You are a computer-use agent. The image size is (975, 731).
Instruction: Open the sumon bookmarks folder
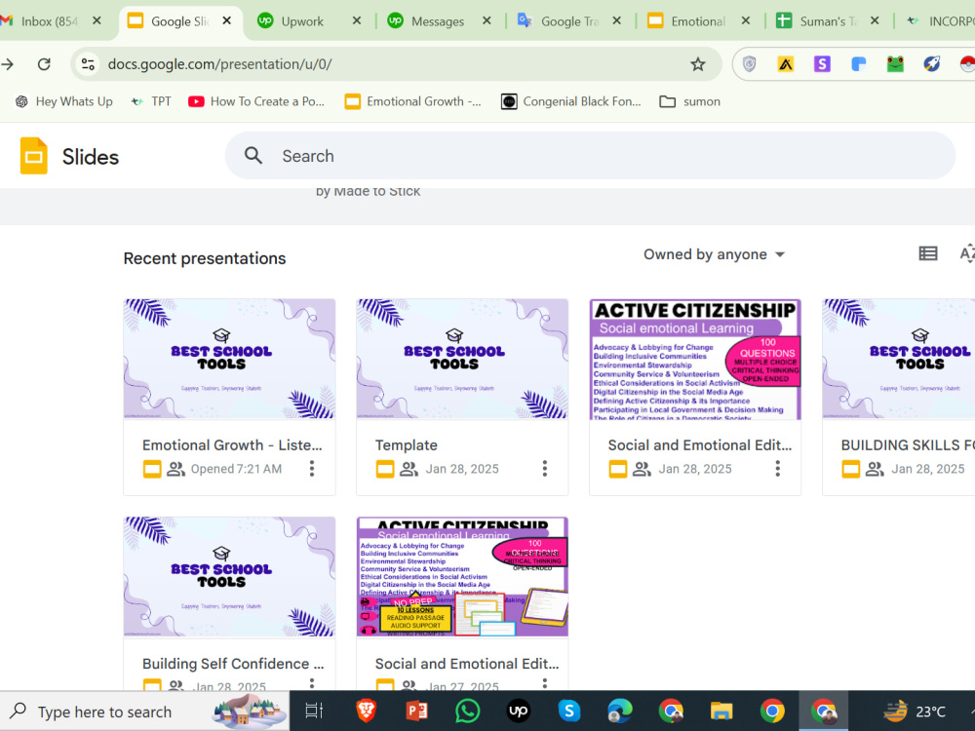pyautogui.click(x=690, y=101)
